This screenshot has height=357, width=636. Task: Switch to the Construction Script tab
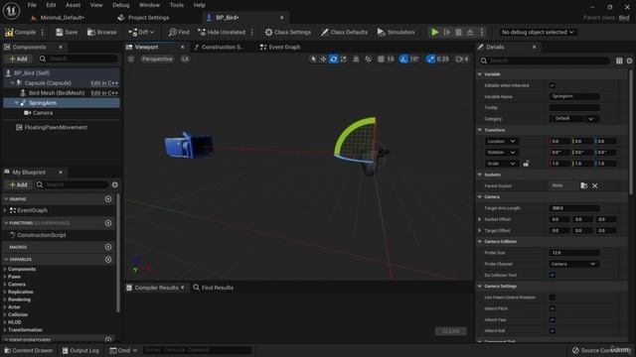[x=219, y=47]
